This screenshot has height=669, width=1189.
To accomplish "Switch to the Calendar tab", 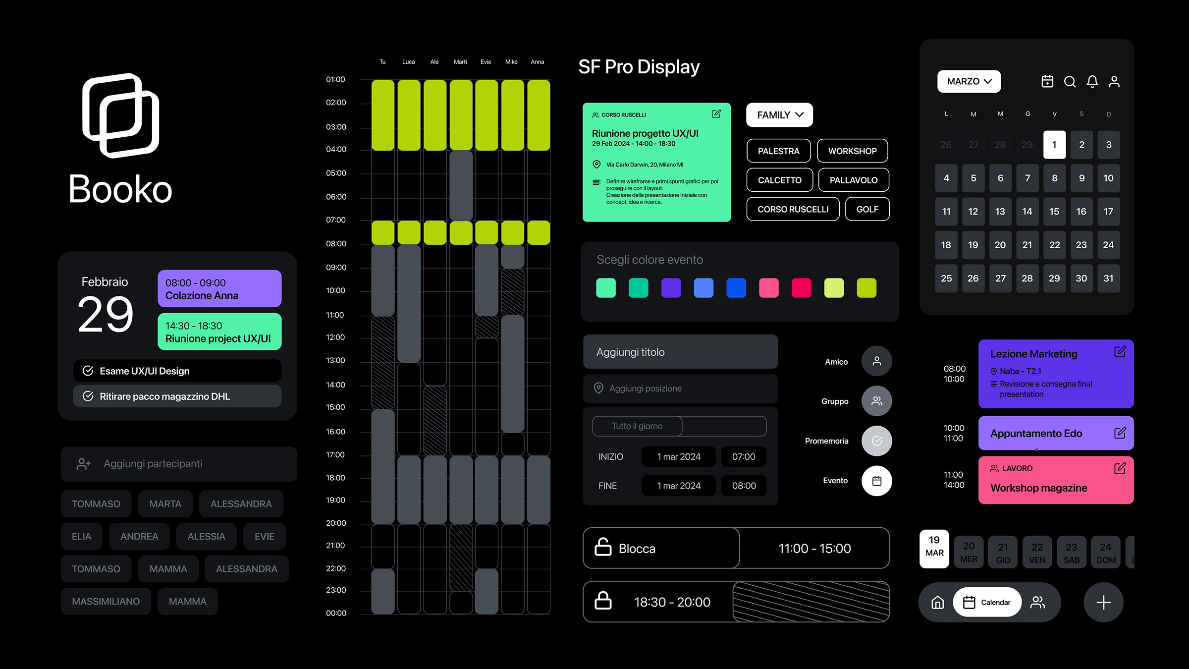I will (x=987, y=602).
